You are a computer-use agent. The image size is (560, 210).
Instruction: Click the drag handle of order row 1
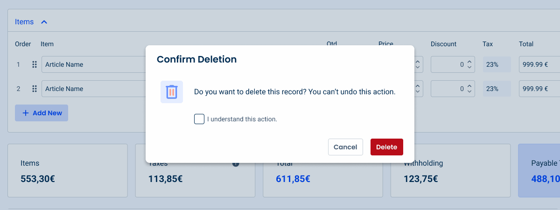34,65
